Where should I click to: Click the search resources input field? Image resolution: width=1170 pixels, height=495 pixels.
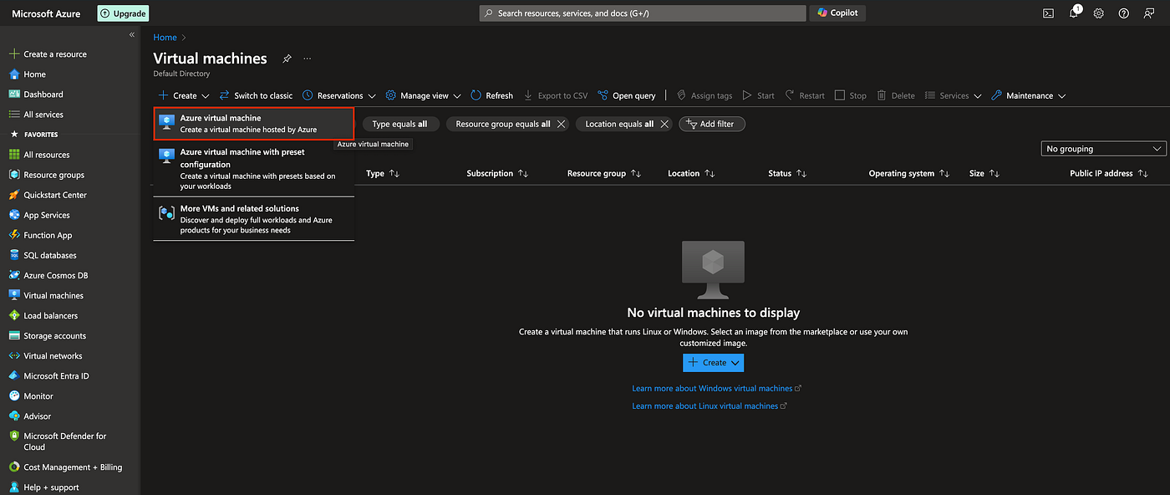[x=643, y=13]
